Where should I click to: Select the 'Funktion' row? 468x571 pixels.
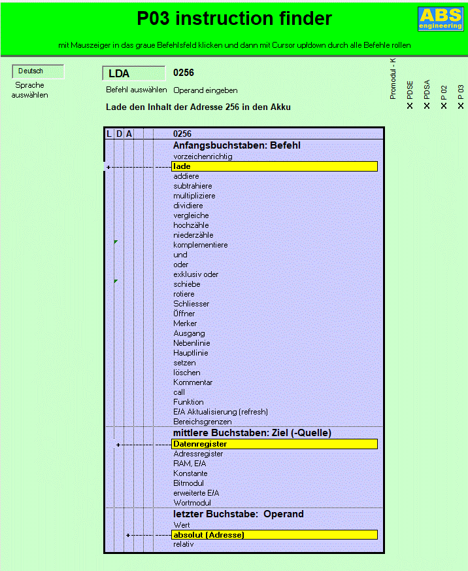tap(188, 403)
